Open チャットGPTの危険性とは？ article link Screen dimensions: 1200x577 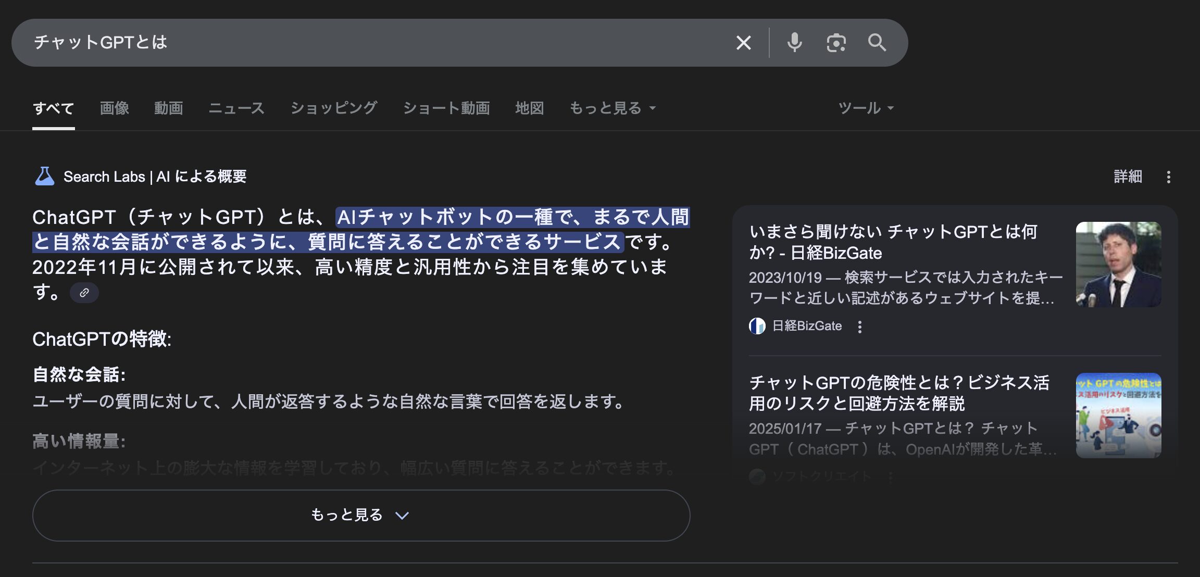coord(899,393)
